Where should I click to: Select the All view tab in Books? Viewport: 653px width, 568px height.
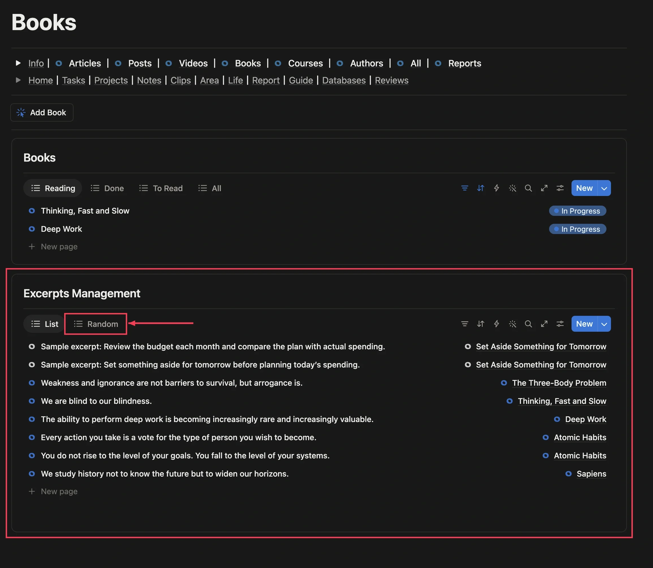[x=210, y=188]
